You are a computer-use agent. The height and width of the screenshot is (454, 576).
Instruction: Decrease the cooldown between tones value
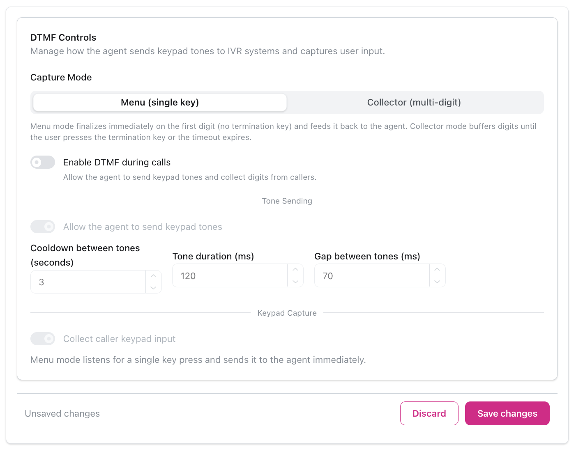coord(153,288)
